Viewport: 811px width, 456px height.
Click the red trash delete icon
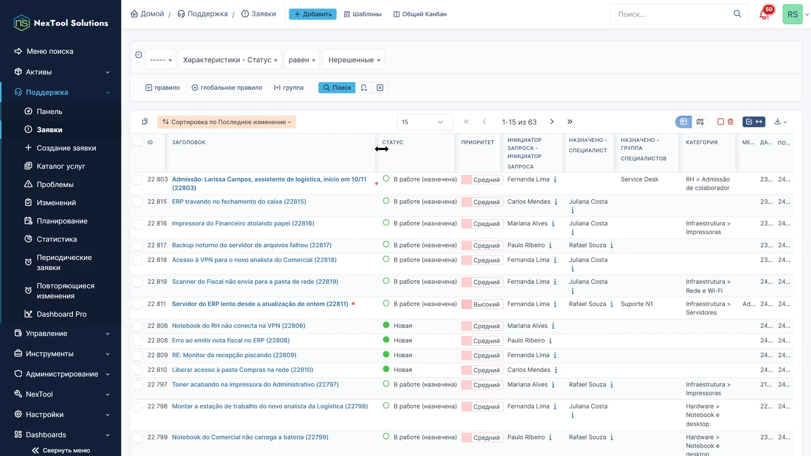click(x=730, y=122)
